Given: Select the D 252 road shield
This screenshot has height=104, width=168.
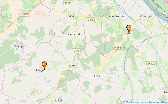Looking at the screenshot, I should (118, 48).
